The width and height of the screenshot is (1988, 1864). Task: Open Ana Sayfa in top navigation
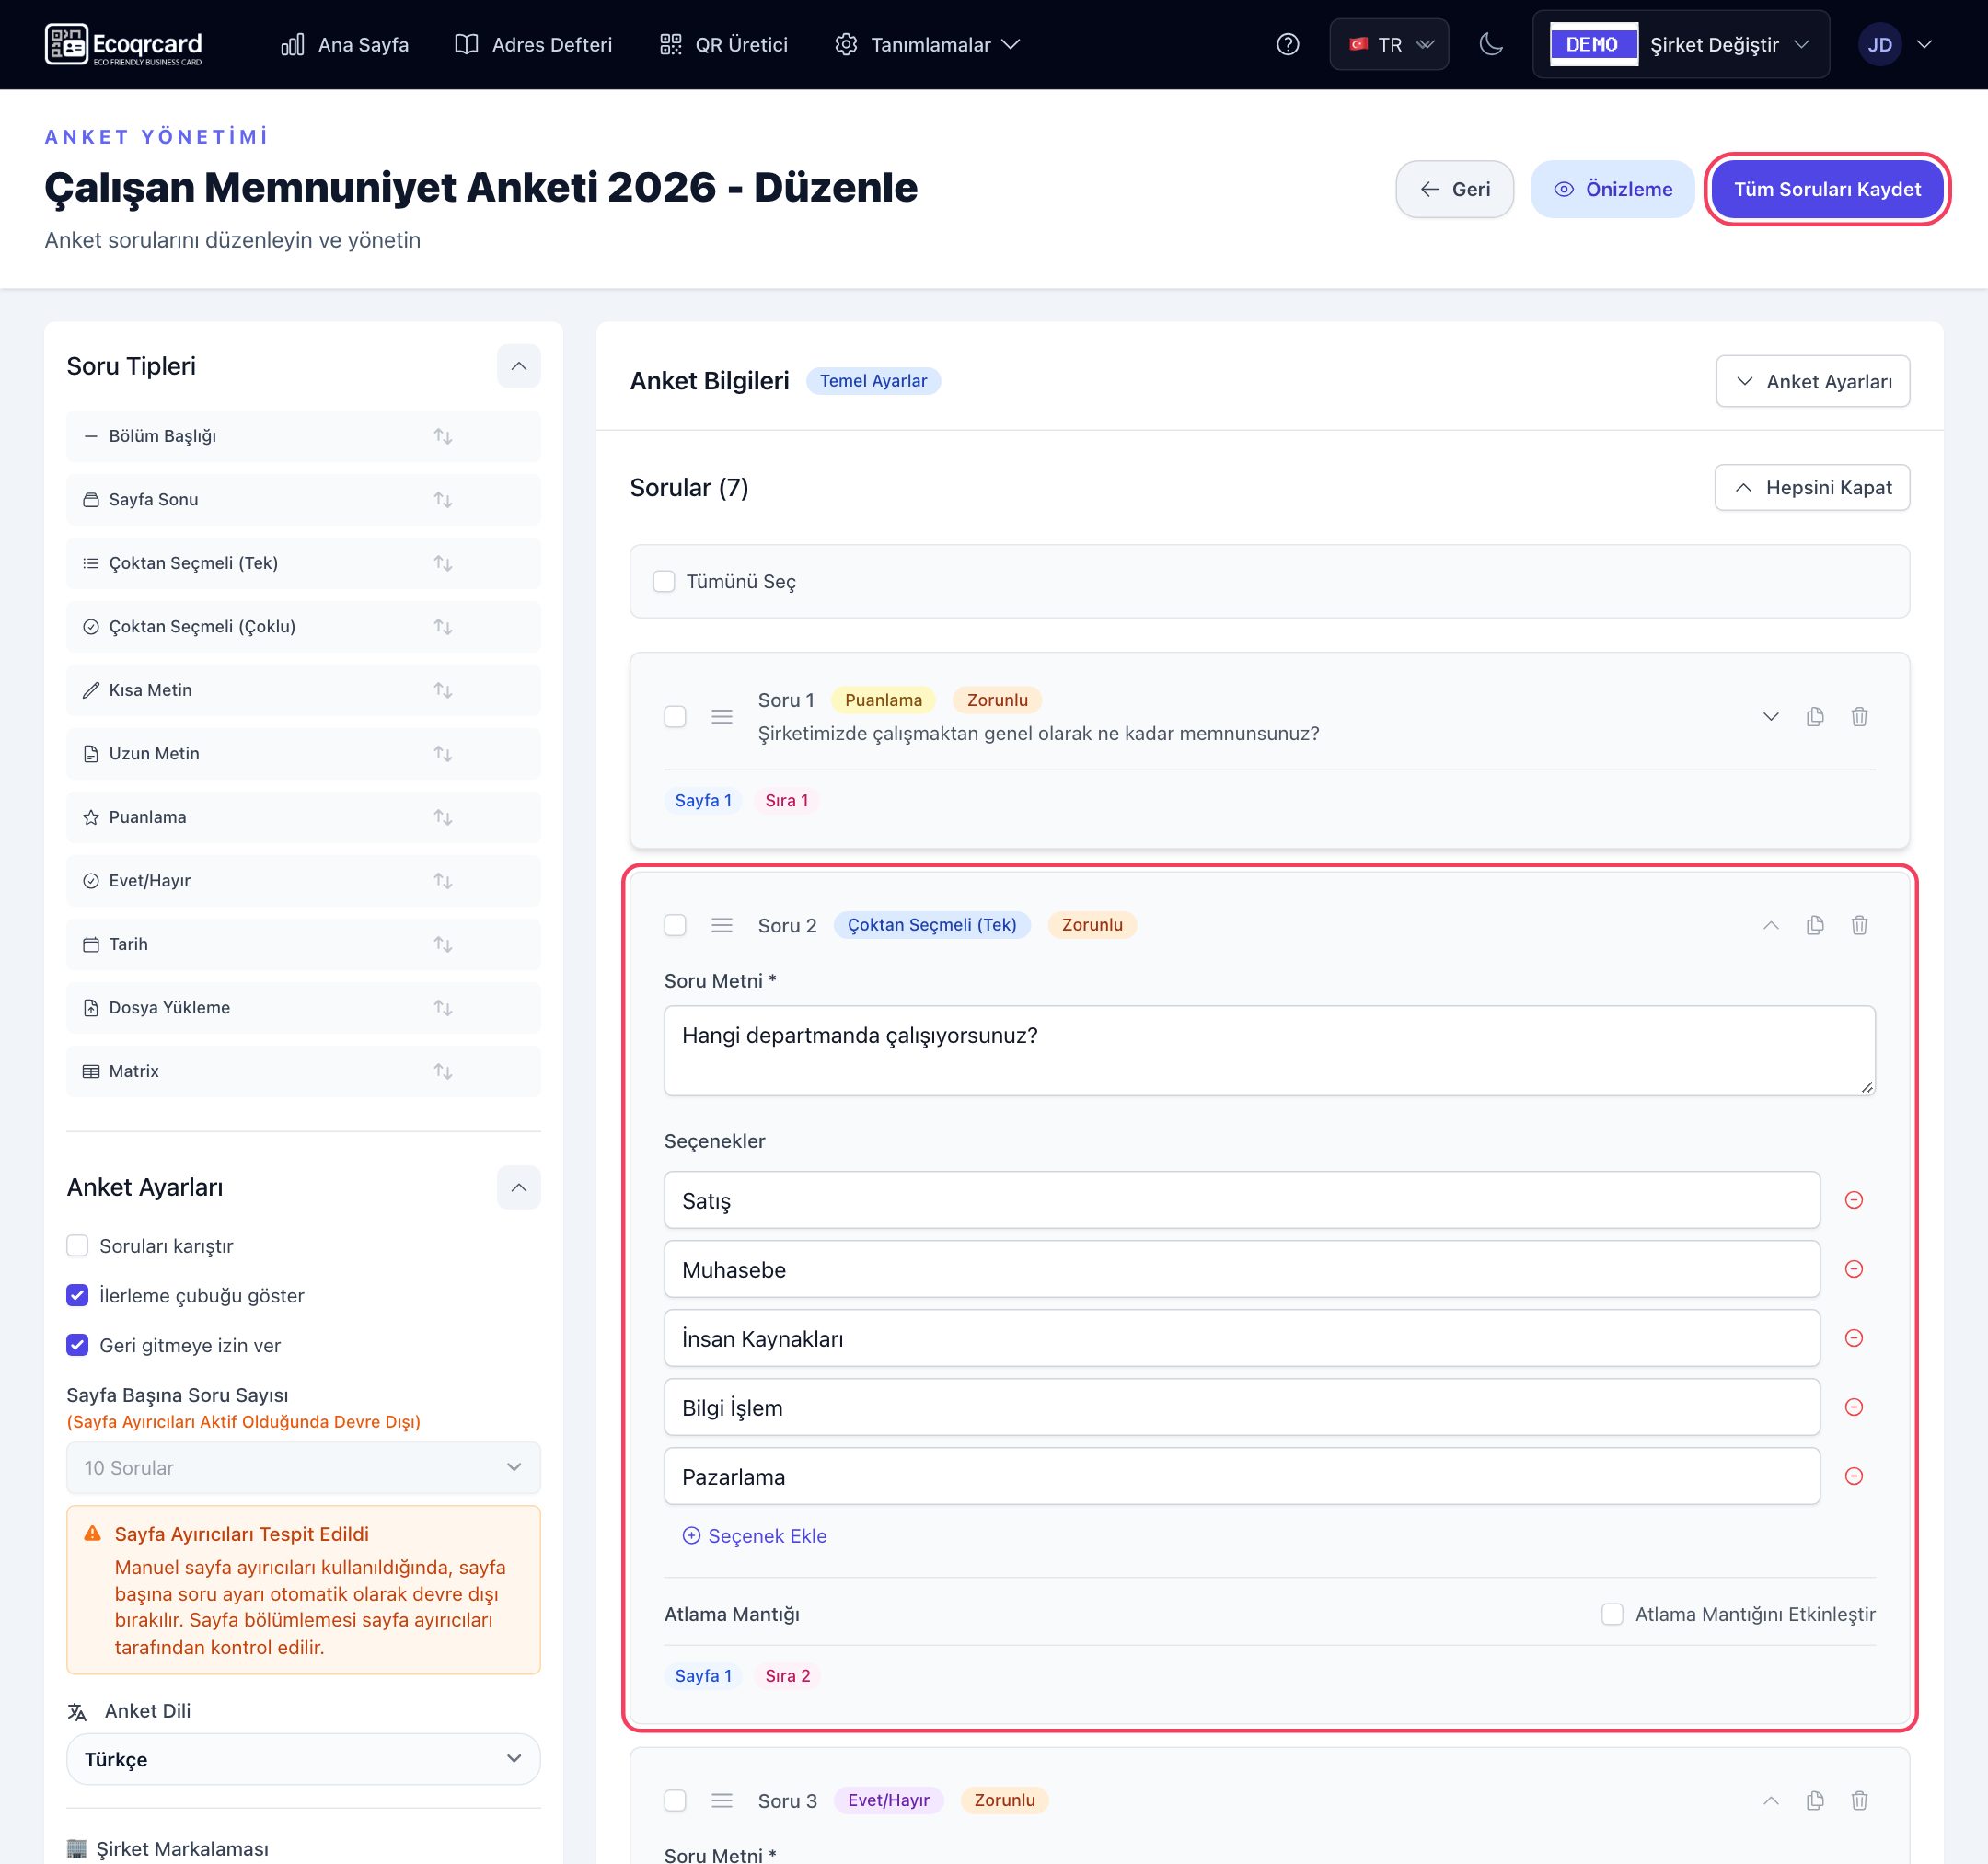(x=345, y=44)
